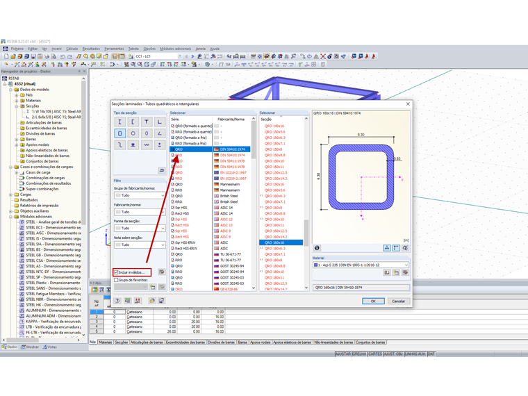Select the L-angle section type button
Image resolution: width=528 pixels, height=396 pixels.
(160, 122)
